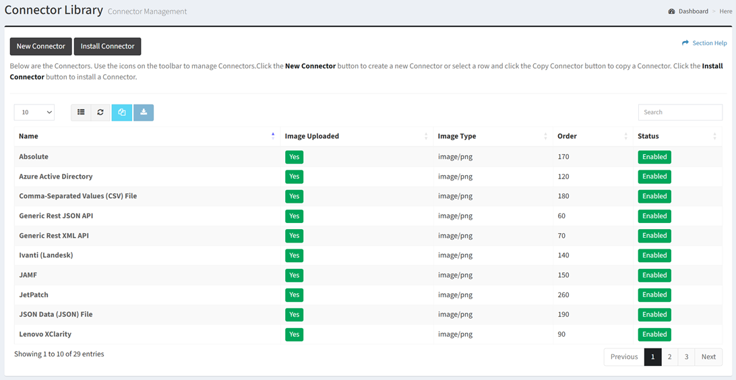736x380 pixels.
Task: Sort by Name column arrow
Action: tap(273, 136)
